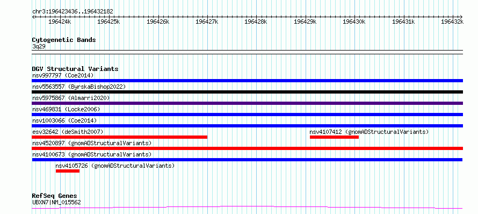The image size is (478, 214).
Task: Click the nsv4100673 gnomAD blue variant bar
Action: 247,160
